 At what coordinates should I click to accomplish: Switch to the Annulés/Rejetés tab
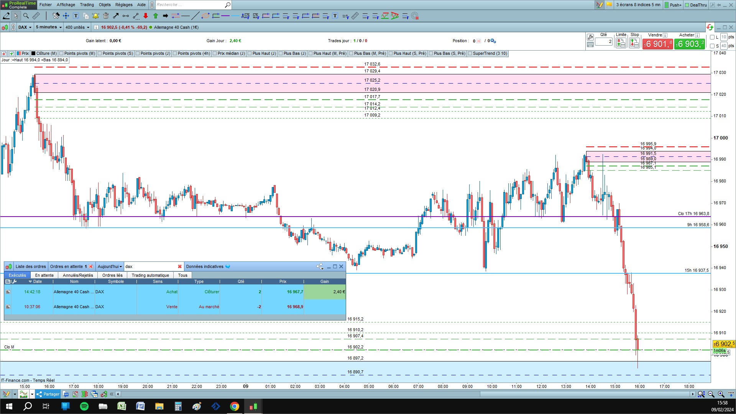pyautogui.click(x=78, y=275)
